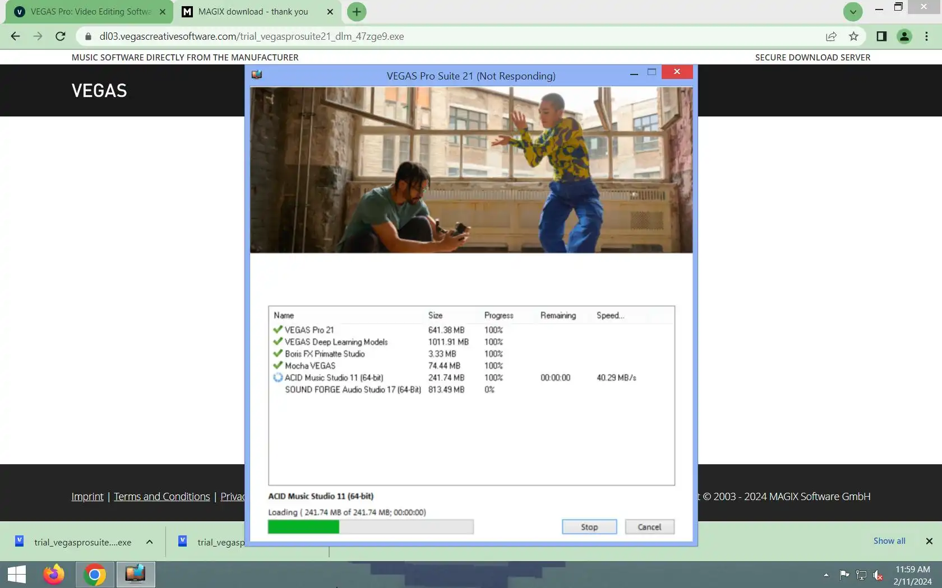Click the browser back arrow
This screenshot has height=588, width=942.
[15, 36]
